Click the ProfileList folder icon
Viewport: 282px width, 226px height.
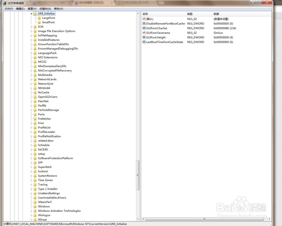35,127
